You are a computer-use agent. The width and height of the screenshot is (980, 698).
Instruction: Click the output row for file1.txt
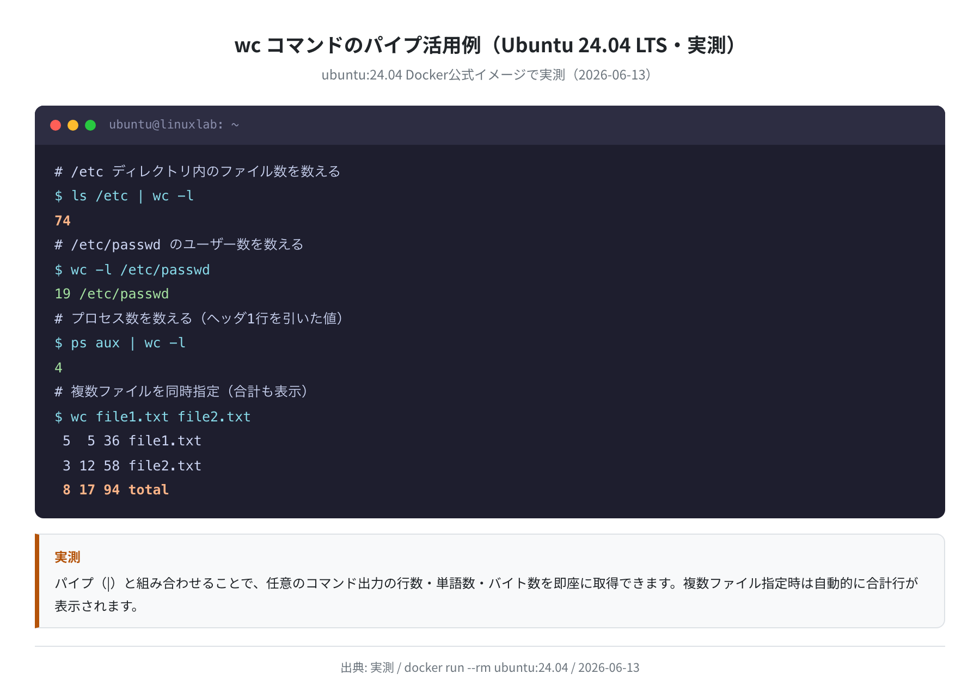point(132,441)
